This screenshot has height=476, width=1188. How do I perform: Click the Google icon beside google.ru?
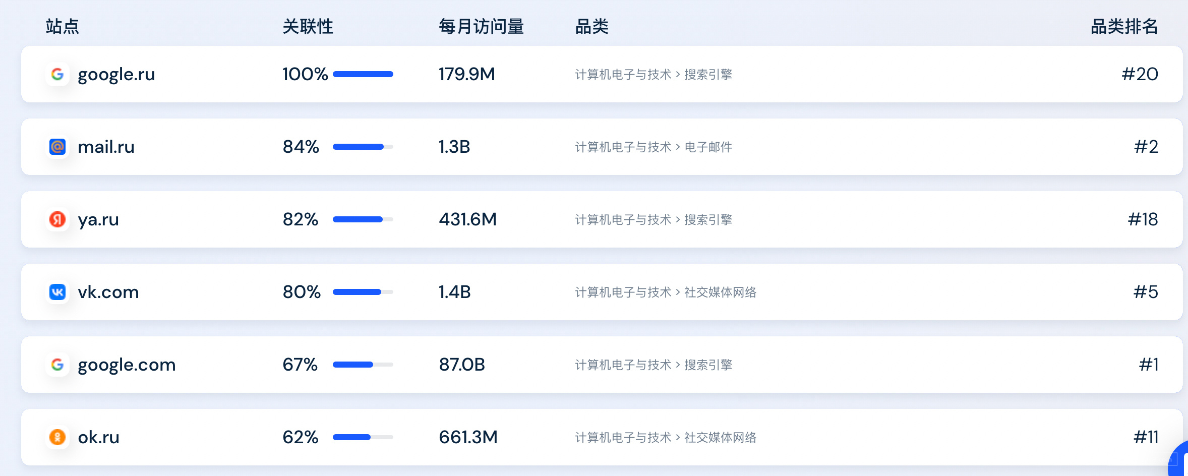pyautogui.click(x=57, y=74)
